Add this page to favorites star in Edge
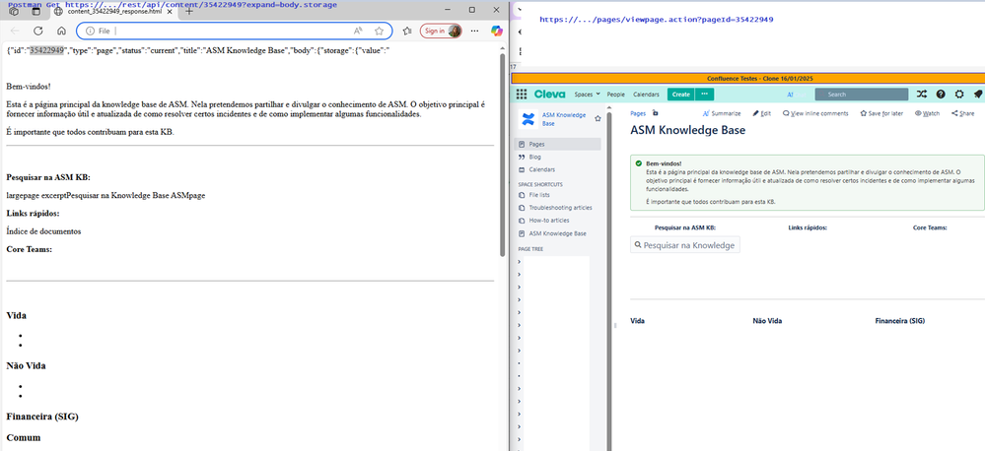The height and width of the screenshot is (451, 985). [379, 31]
